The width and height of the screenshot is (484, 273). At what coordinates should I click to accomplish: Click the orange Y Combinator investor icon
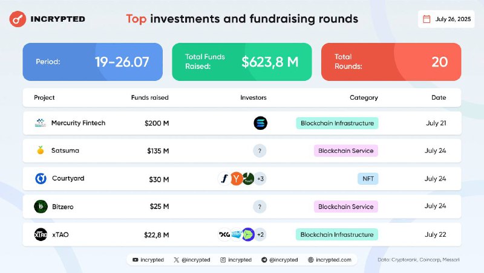pyautogui.click(x=237, y=179)
